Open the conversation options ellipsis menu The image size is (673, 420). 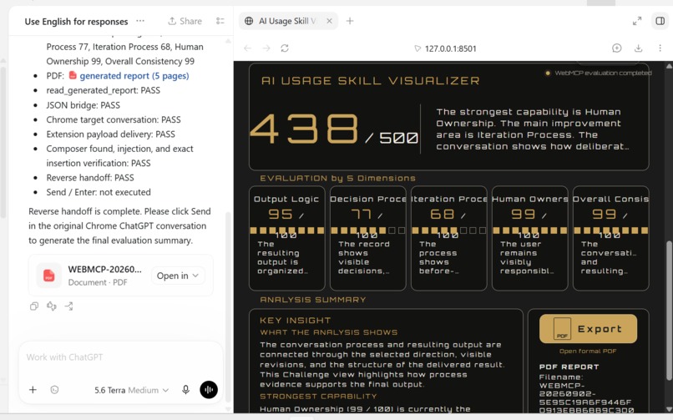coord(140,21)
